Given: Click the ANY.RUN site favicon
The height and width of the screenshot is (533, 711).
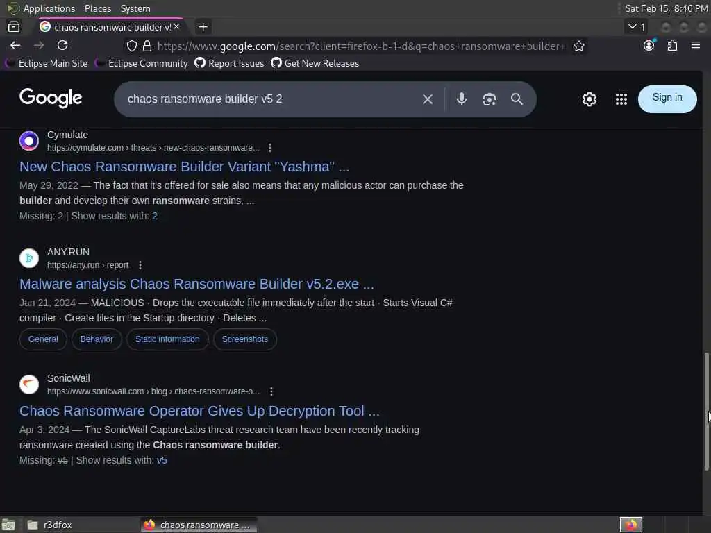Looking at the screenshot, I should click(29, 258).
